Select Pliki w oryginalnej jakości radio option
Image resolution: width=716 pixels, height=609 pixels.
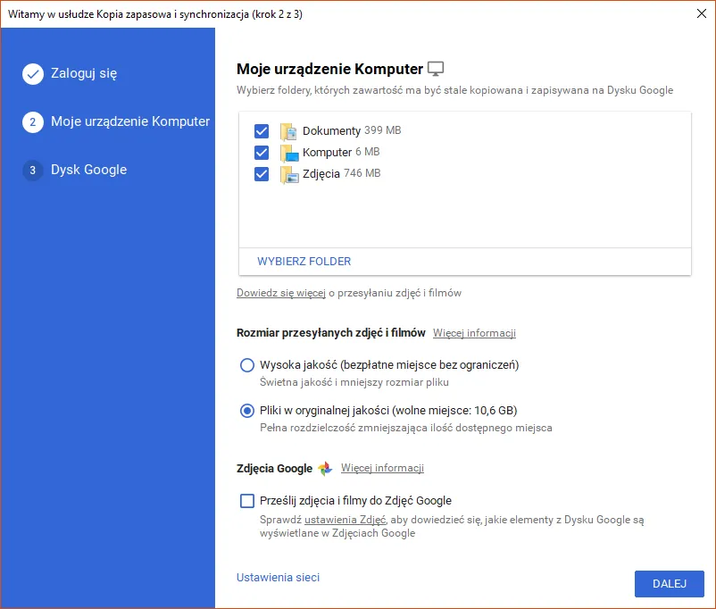click(247, 411)
